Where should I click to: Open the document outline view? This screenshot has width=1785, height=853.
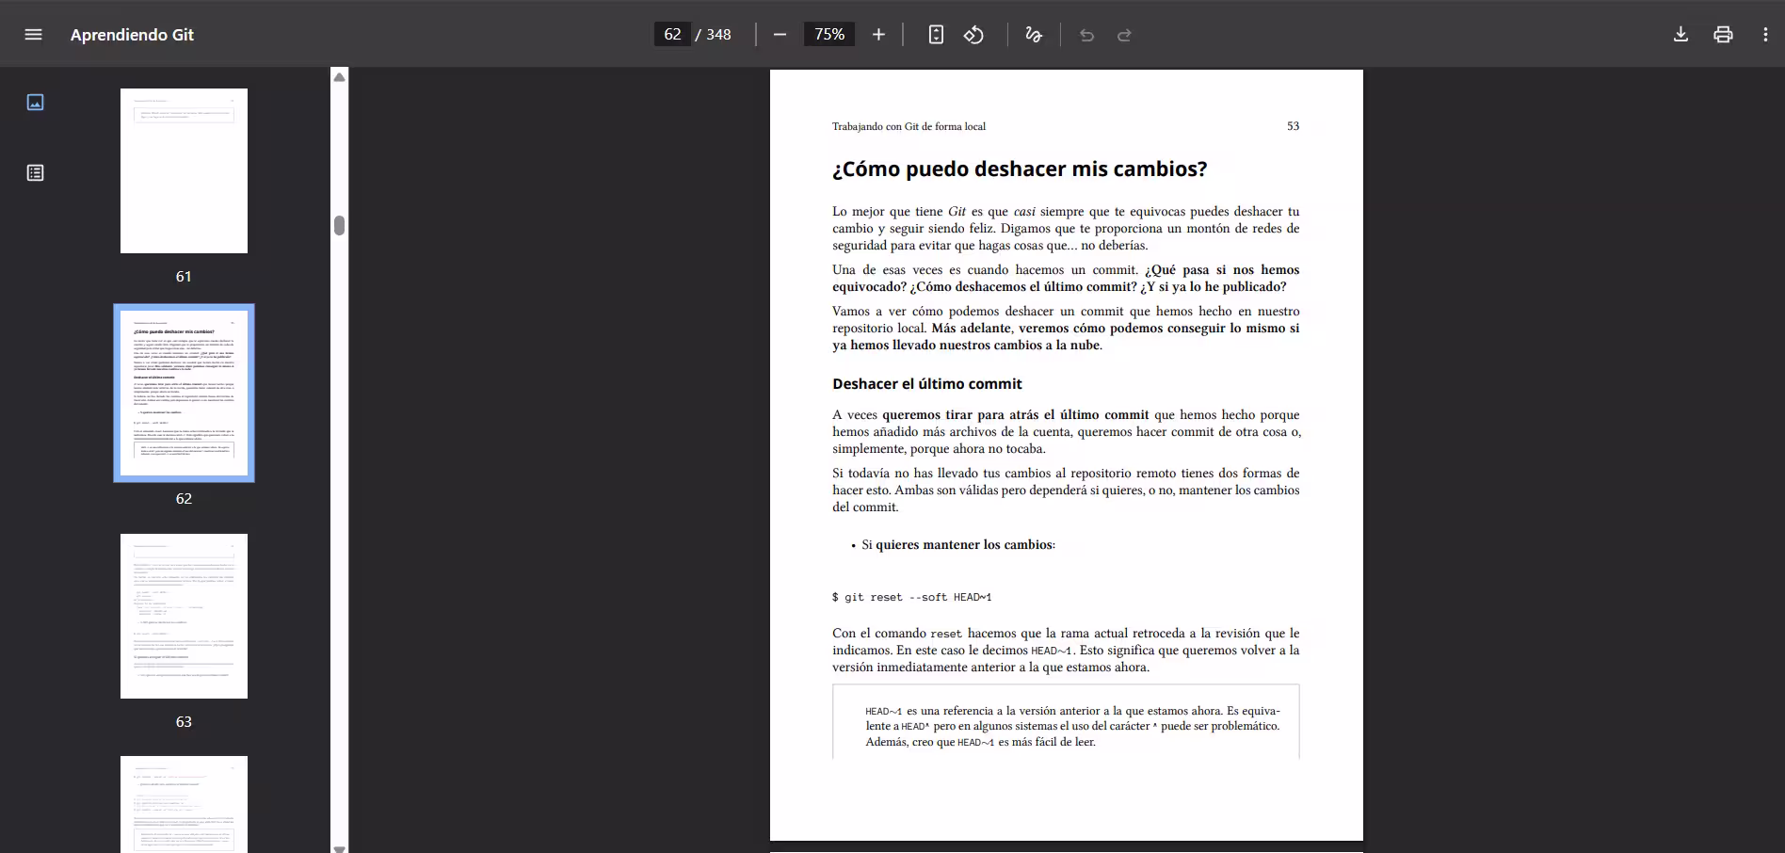coord(35,172)
